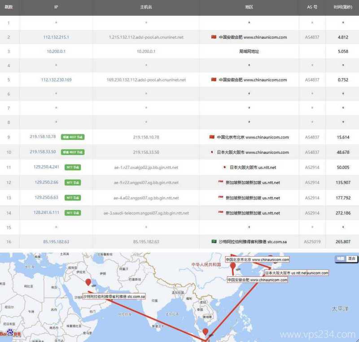Open the 10.200.0.1 IP link

point(56,51)
